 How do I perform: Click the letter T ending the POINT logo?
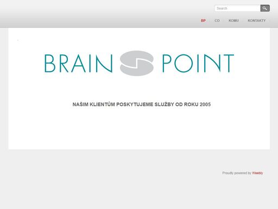pos(229,63)
